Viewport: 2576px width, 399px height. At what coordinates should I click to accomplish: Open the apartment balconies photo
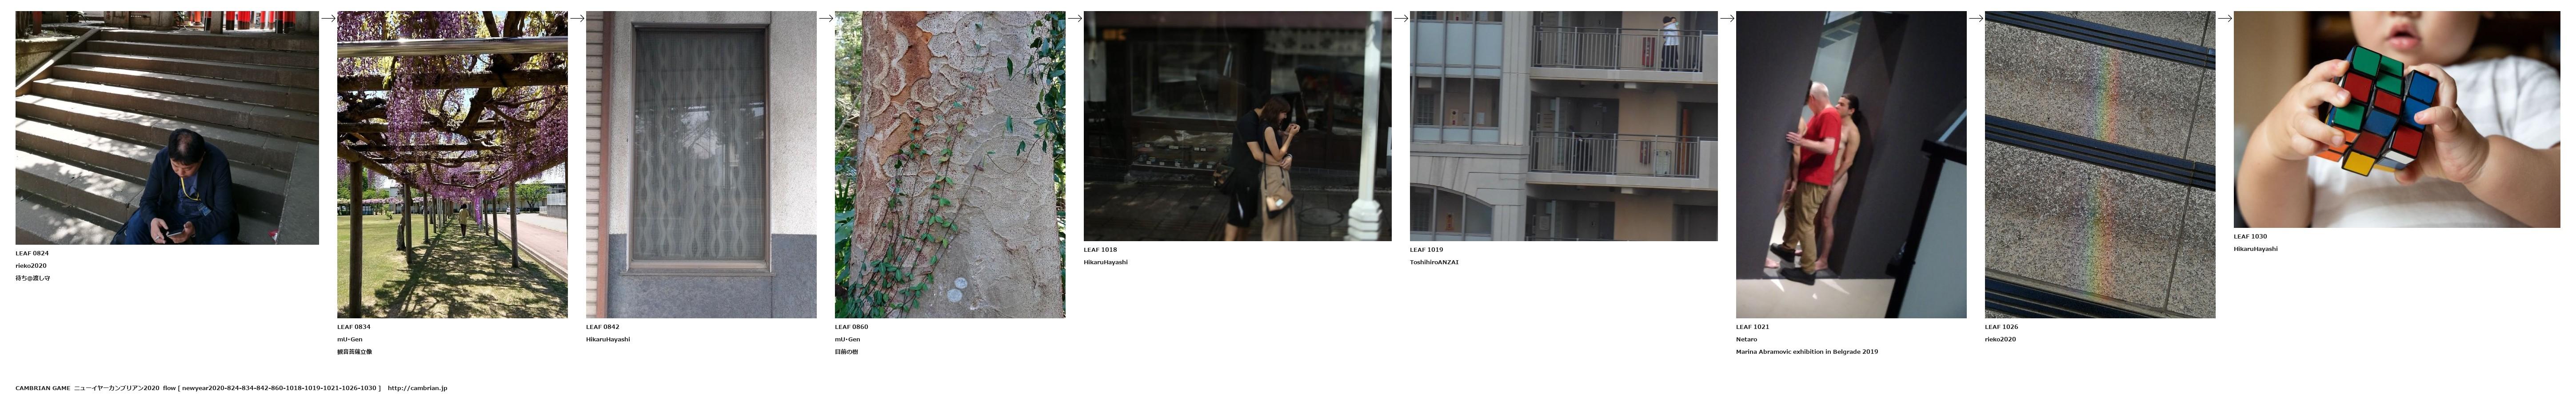pyautogui.click(x=1563, y=126)
